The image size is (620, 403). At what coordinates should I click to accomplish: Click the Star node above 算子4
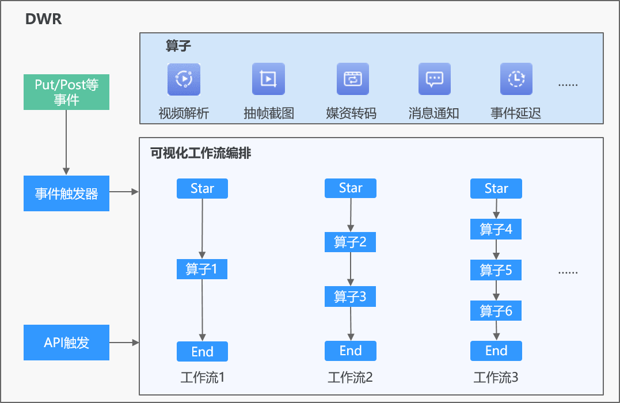[496, 188]
